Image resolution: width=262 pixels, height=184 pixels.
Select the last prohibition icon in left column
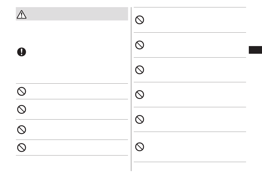click(21, 148)
